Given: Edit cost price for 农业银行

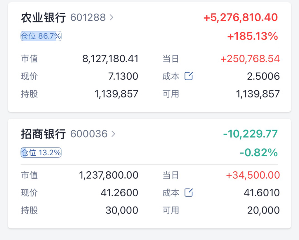Looking at the screenshot, I should [x=189, y=76].
